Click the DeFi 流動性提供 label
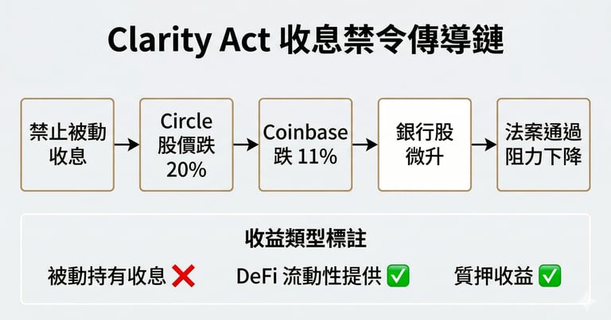This screenshot has height=320, width=611. [x=310, y=276]
